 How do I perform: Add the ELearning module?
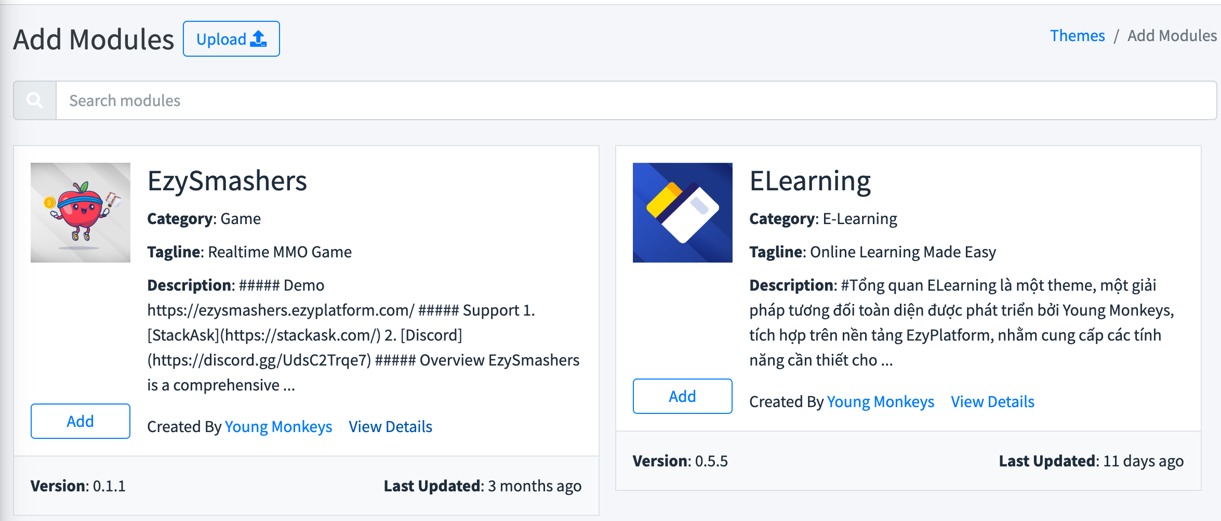(x=682, y=396)
